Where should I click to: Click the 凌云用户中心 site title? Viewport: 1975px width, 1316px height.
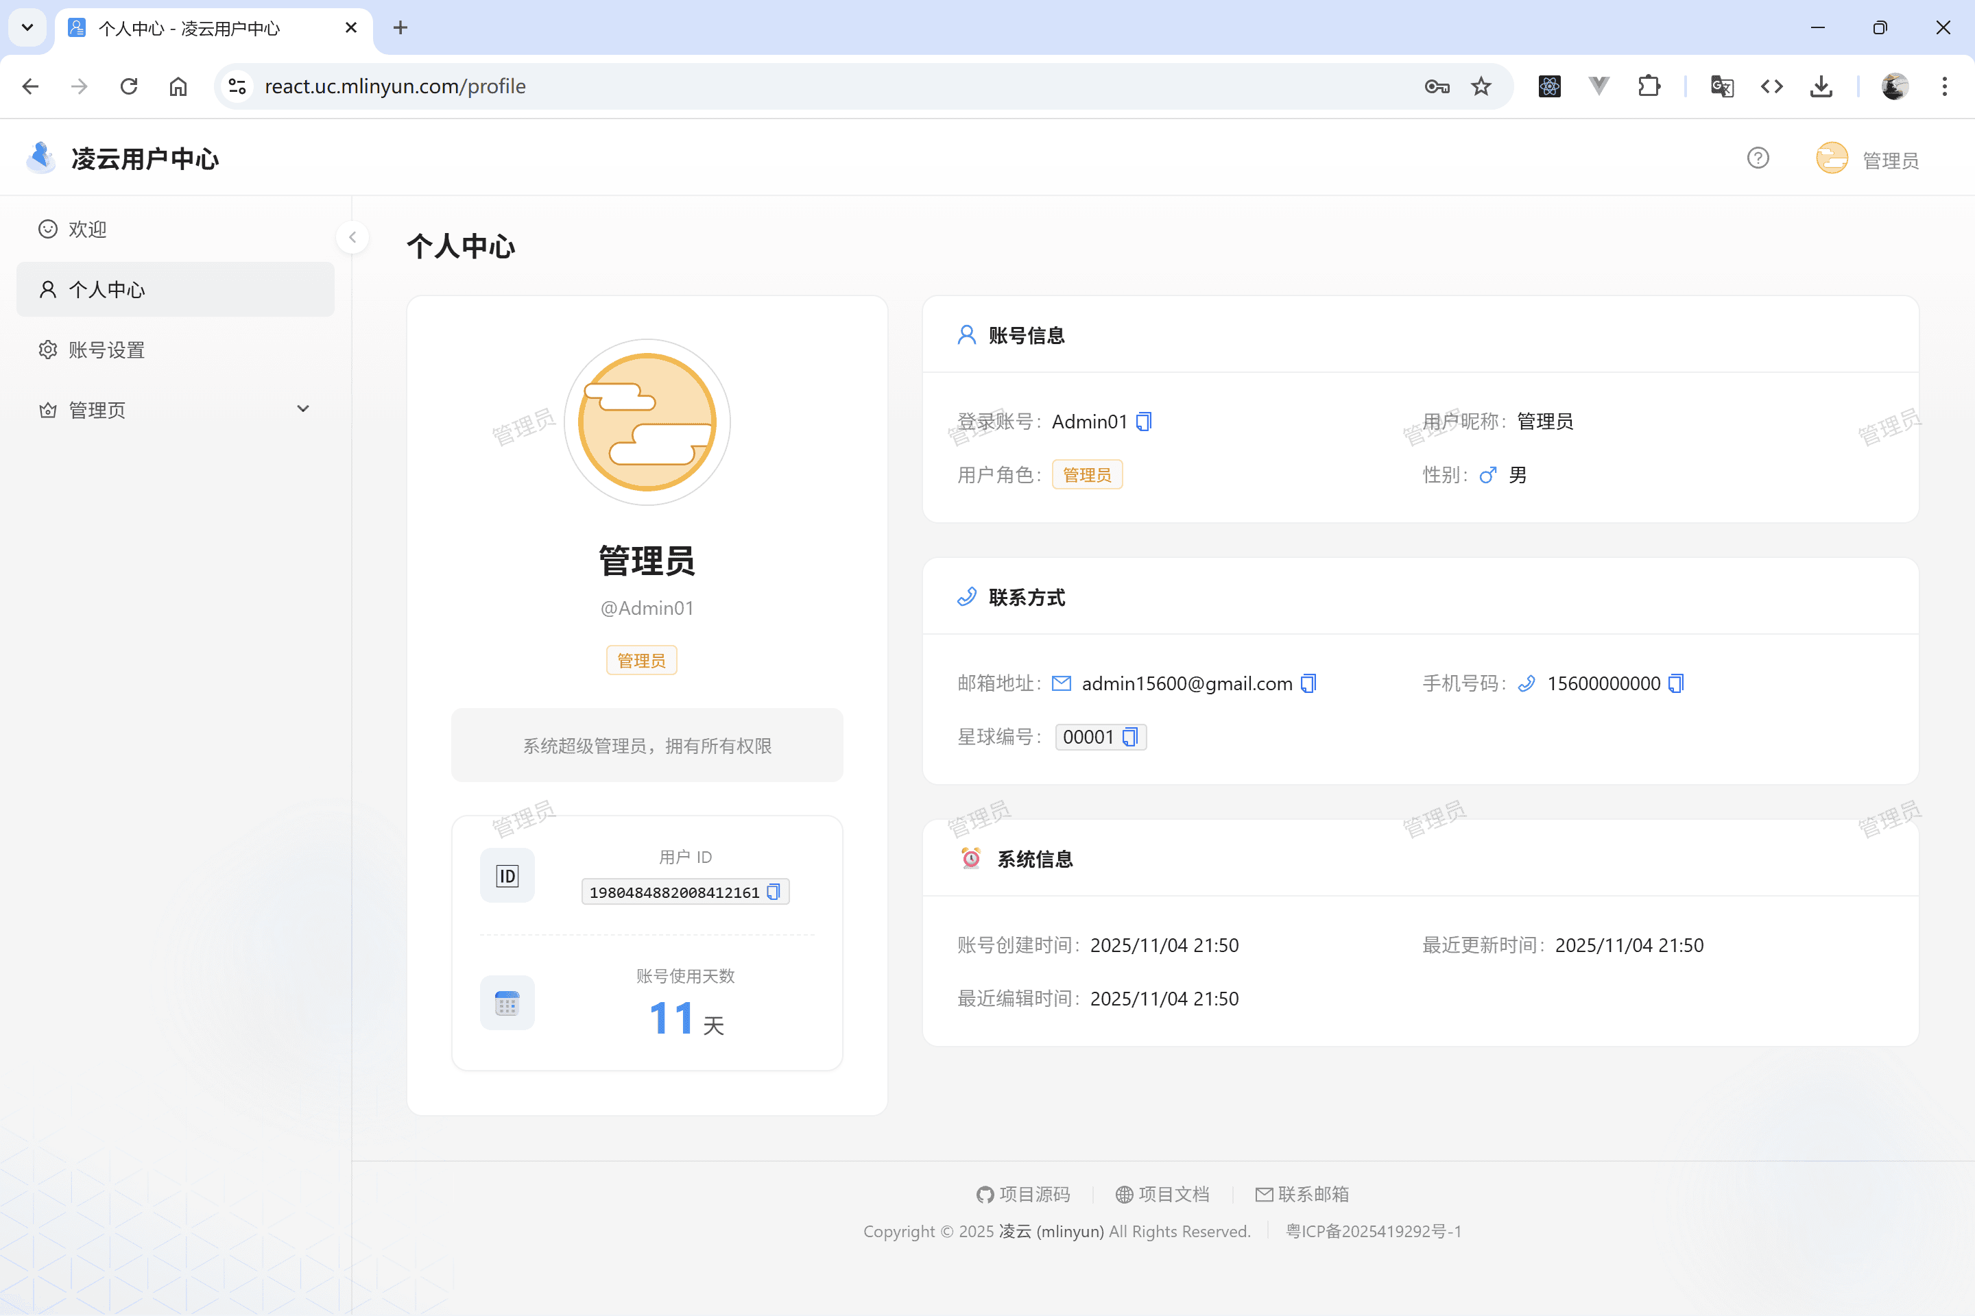coord(145,158)
